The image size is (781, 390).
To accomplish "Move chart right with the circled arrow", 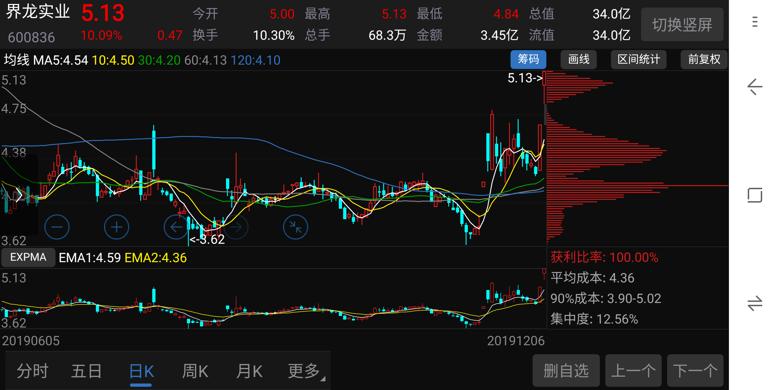I will 236,227.
